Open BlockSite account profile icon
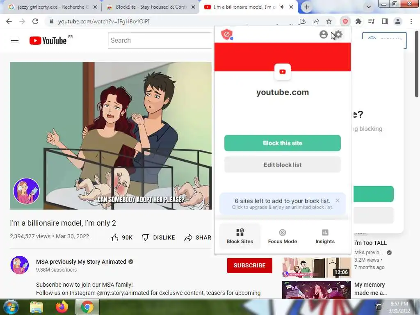420x315 pixels. [324, 34]
